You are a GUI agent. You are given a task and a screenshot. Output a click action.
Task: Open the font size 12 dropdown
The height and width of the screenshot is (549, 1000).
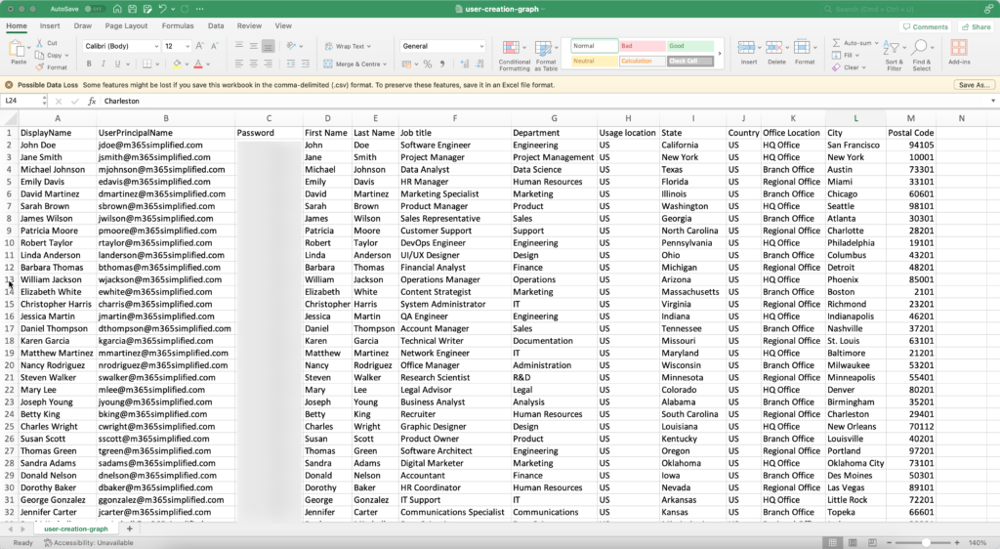tap(187, 46)
